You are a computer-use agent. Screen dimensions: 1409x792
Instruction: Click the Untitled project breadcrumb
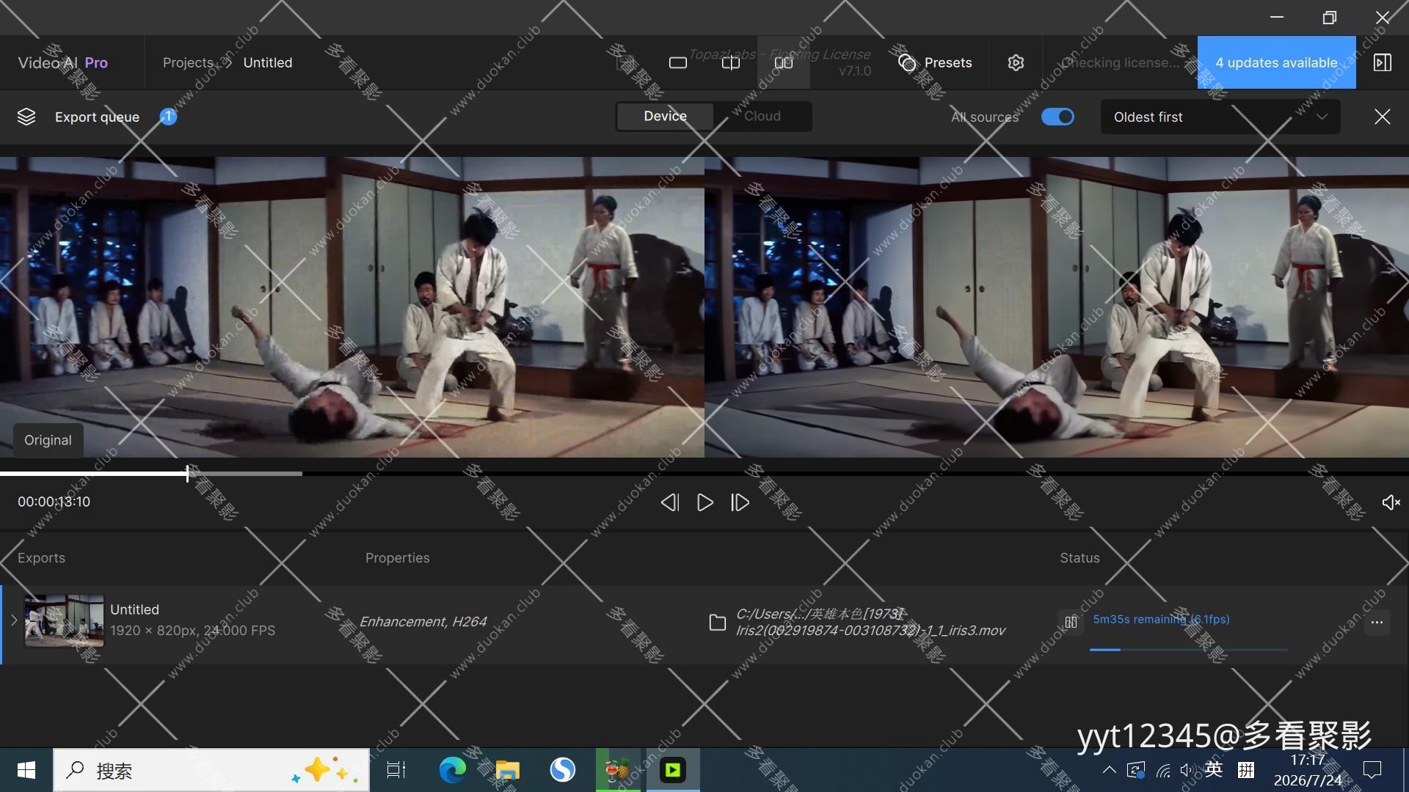[x=268, y=63]
